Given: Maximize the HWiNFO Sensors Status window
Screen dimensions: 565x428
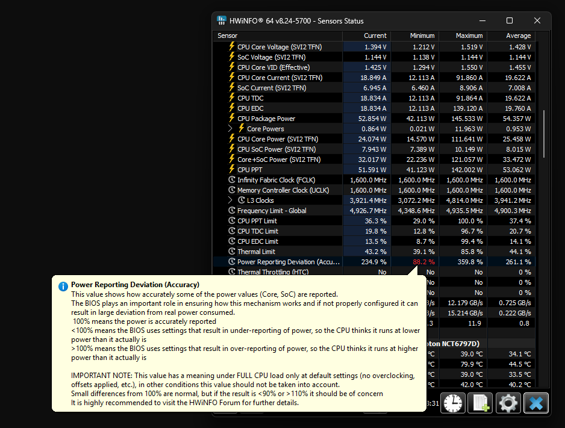Looking at the screenshot, I should click(x=510, y=20).
